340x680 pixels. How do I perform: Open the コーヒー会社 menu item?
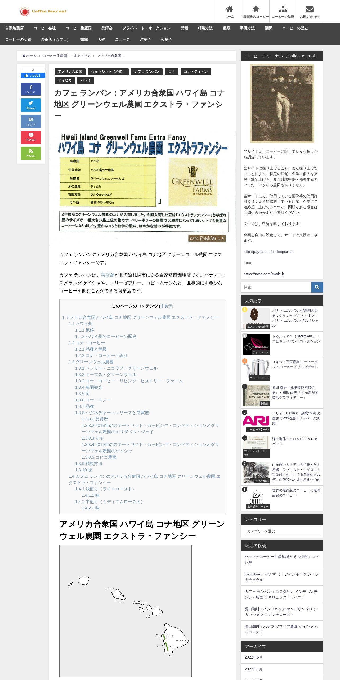[44, 28]
